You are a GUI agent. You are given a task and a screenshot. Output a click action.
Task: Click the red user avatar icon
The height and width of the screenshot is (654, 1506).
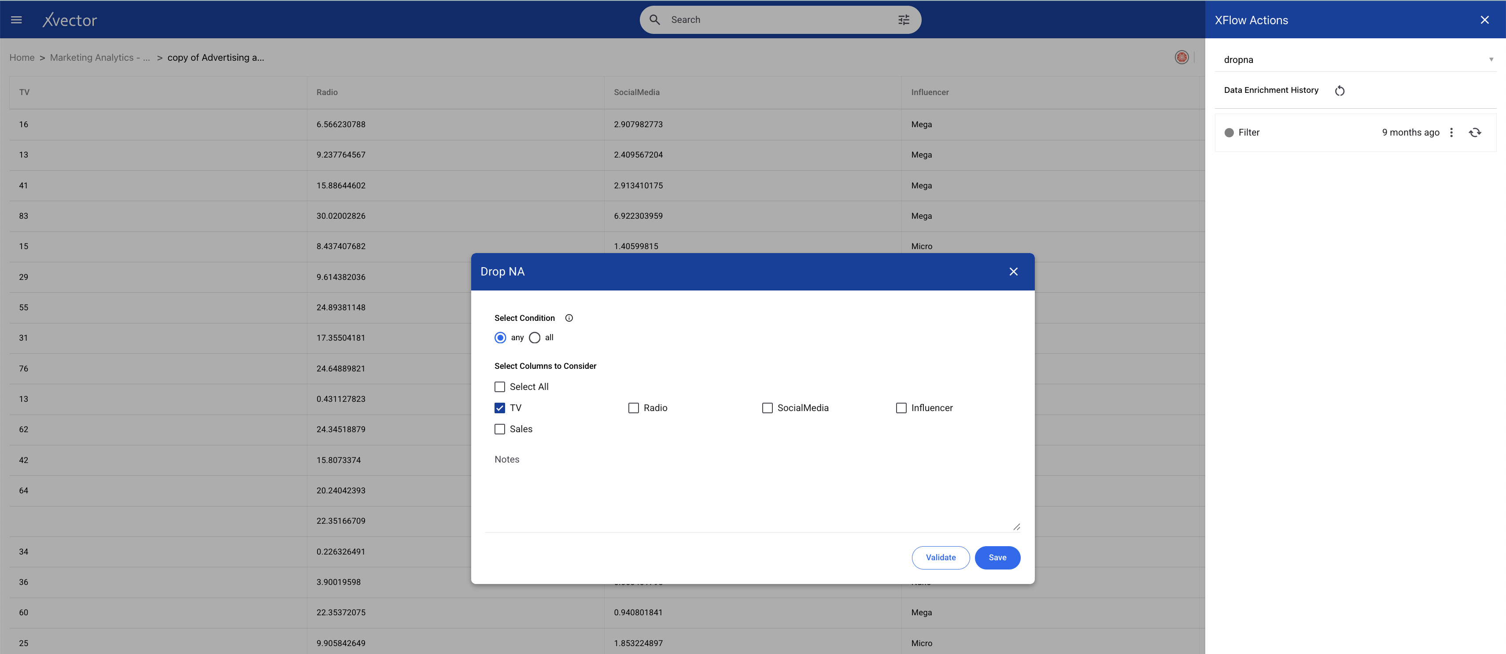(1181, 57)
